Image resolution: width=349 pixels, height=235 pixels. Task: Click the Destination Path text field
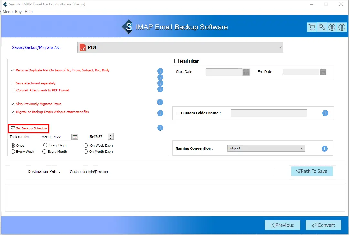pos(172,172)
